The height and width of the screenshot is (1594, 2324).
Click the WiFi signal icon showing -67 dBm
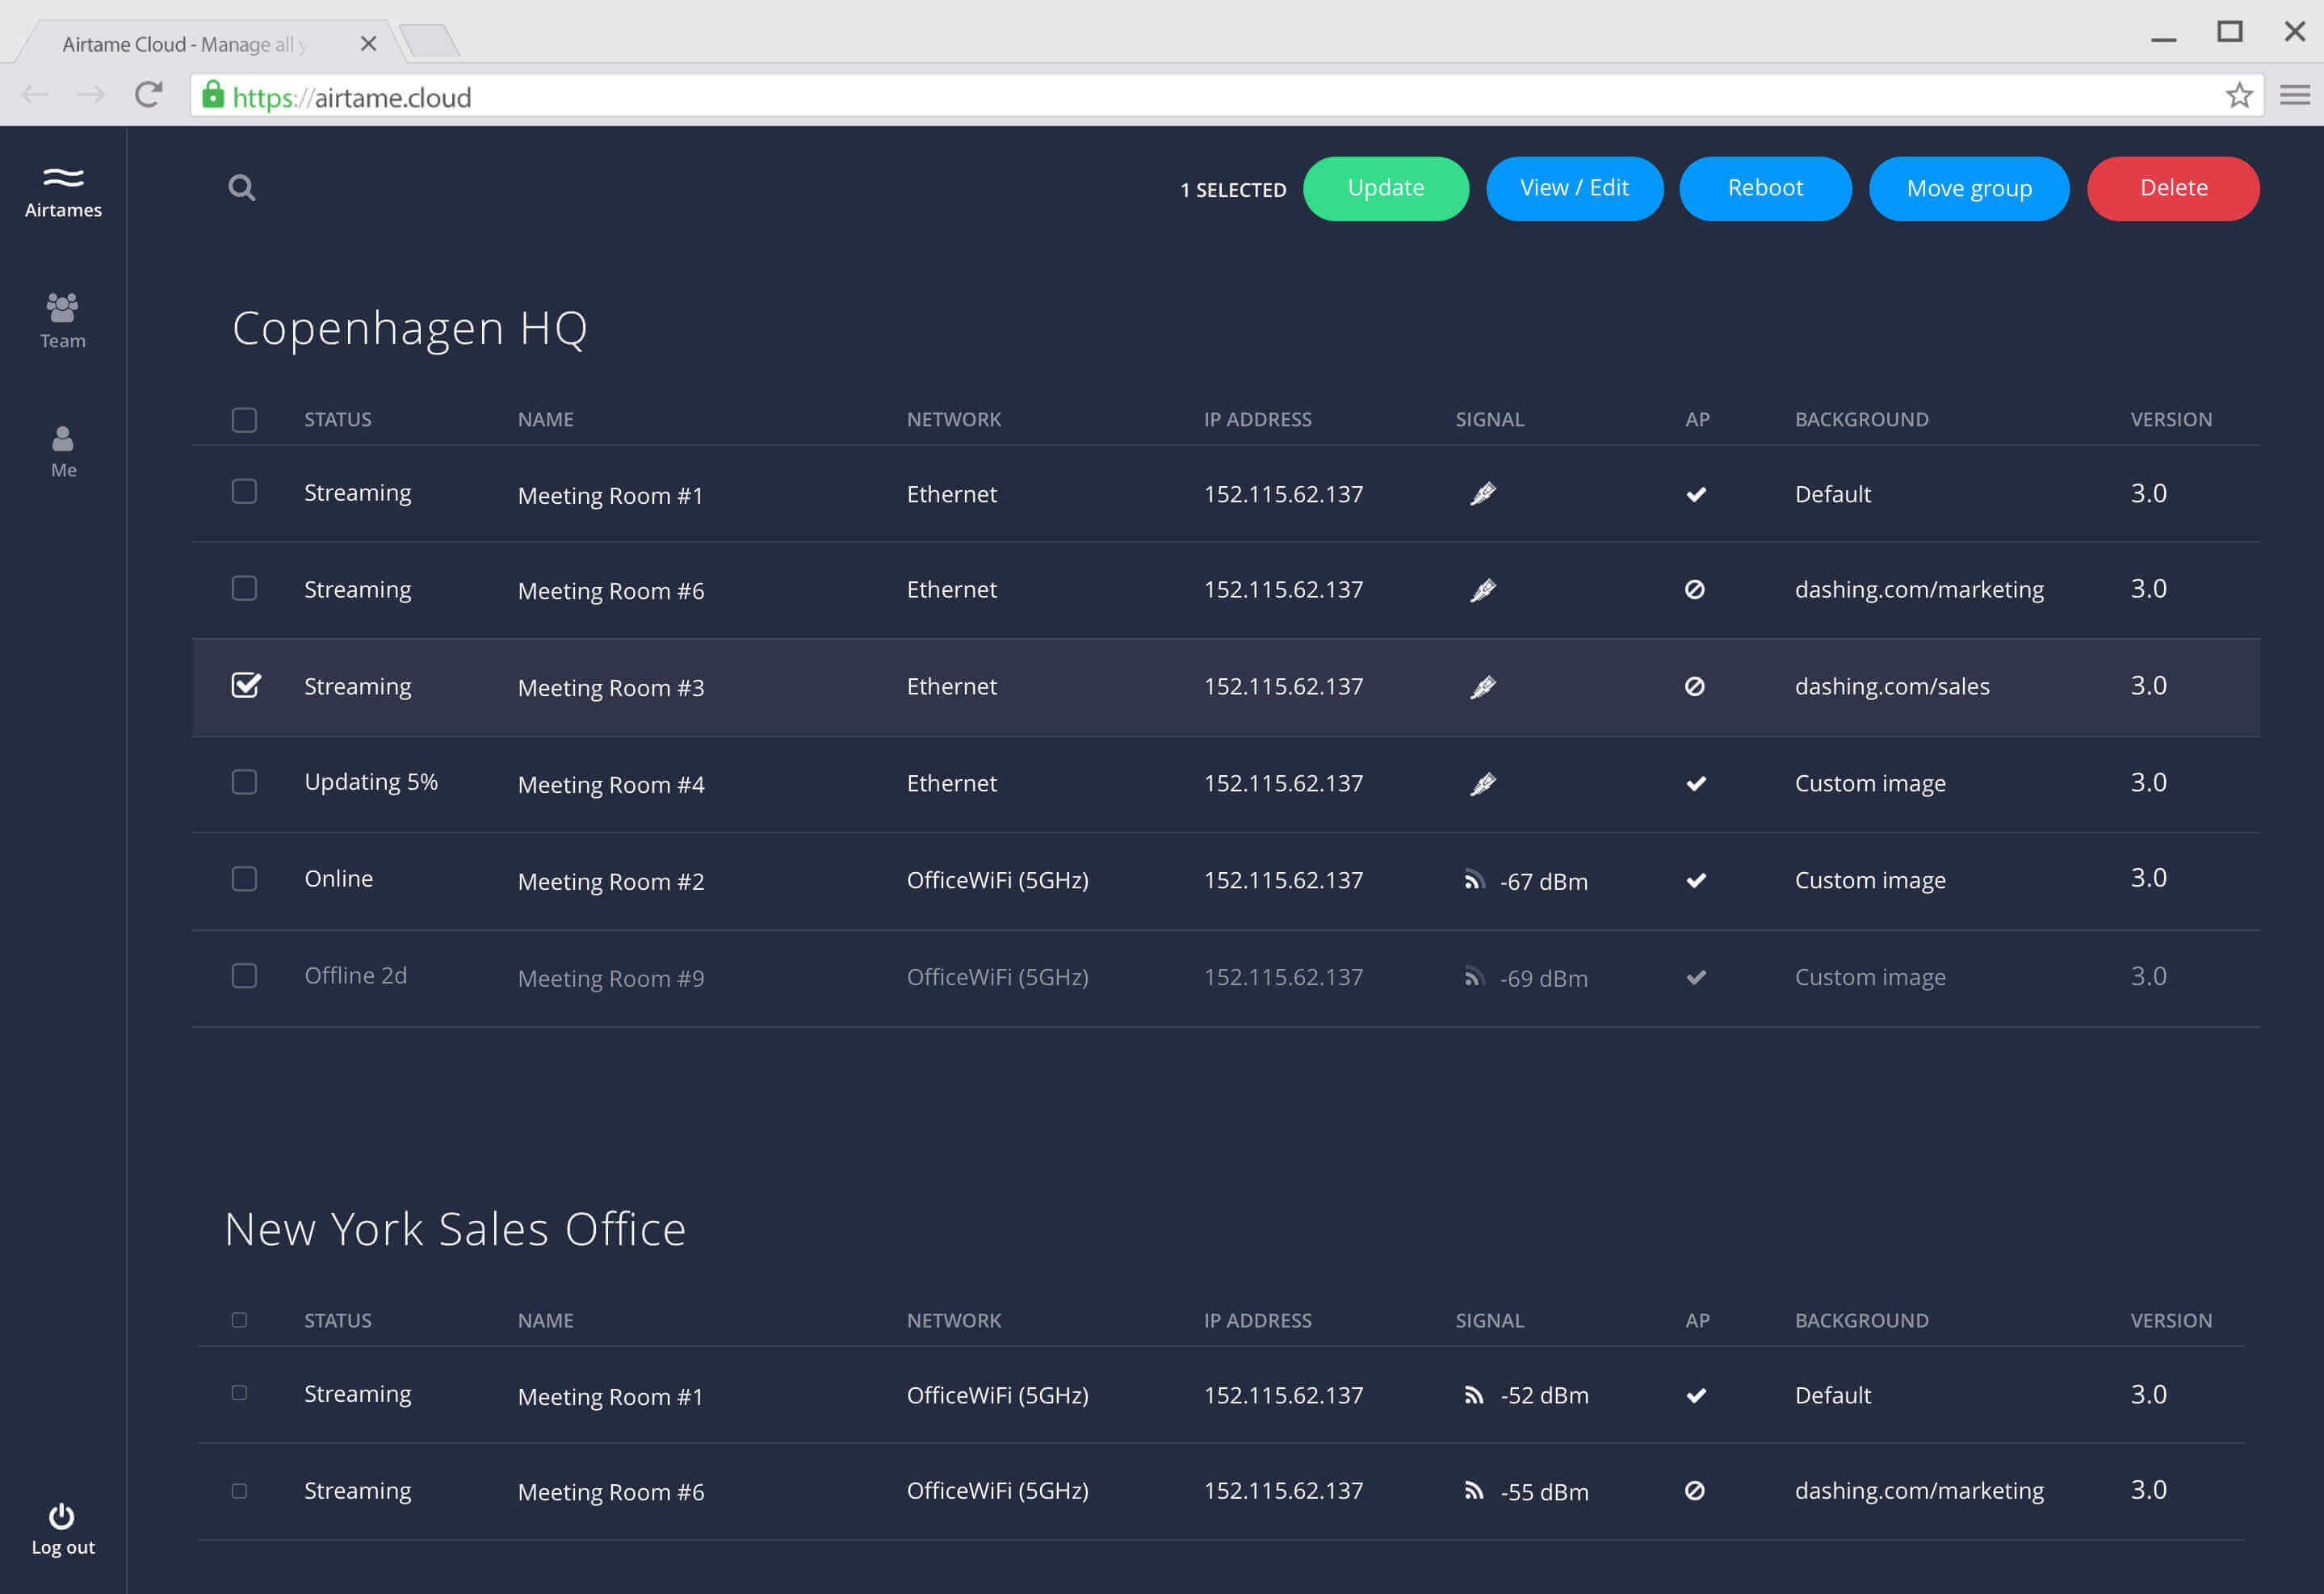tap(1473, 880)
